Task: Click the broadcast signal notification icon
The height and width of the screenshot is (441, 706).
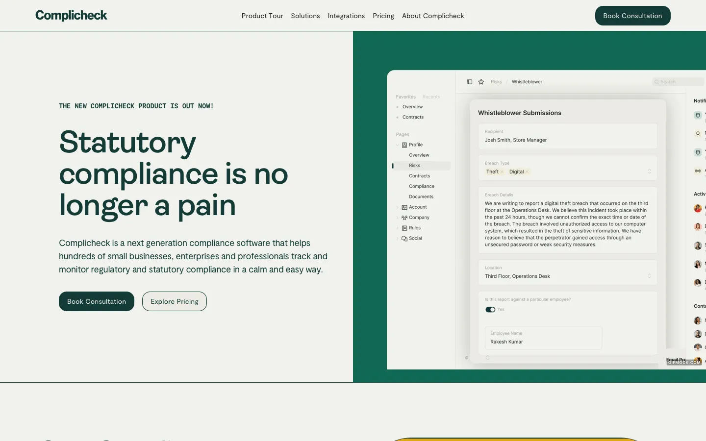Action: pos(698,171)
